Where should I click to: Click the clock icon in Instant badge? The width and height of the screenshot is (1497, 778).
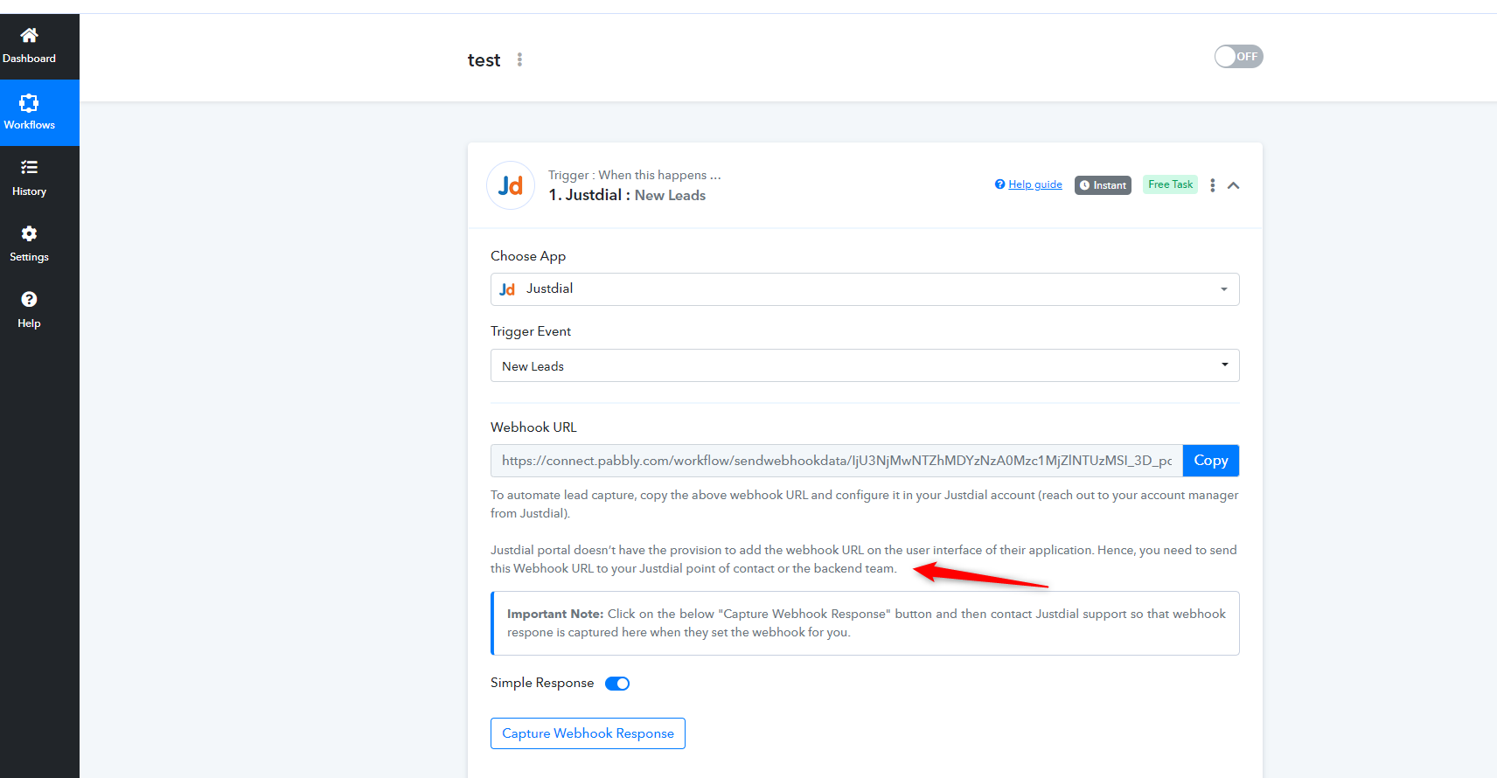point(1084,185)
